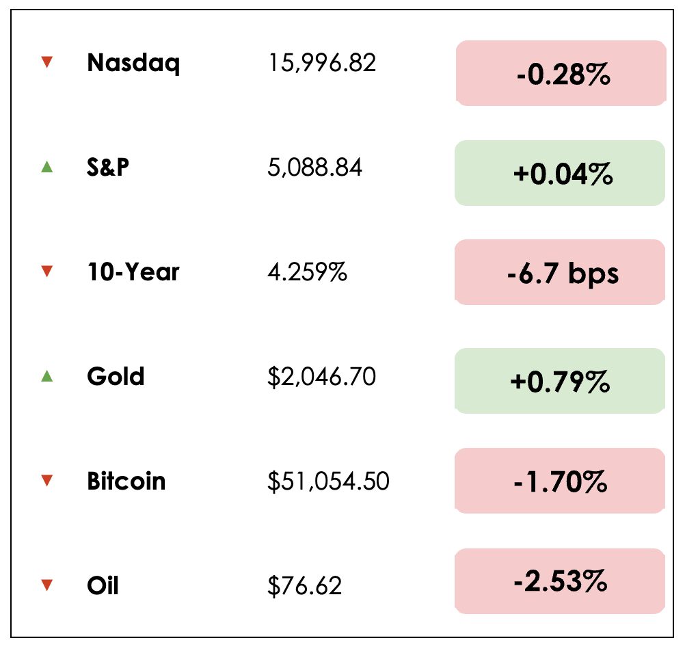The height and width of the screenshot is (651, 685).
Task: Click the Bitcoin price $51,054.50
Action: [328, 481]
